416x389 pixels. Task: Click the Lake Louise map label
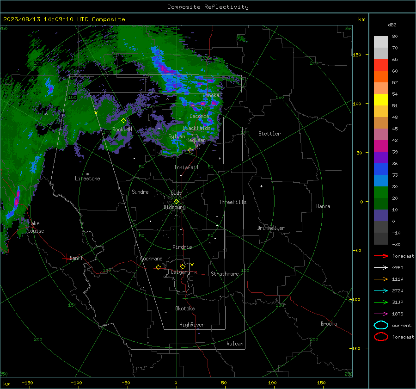[36, 227]
